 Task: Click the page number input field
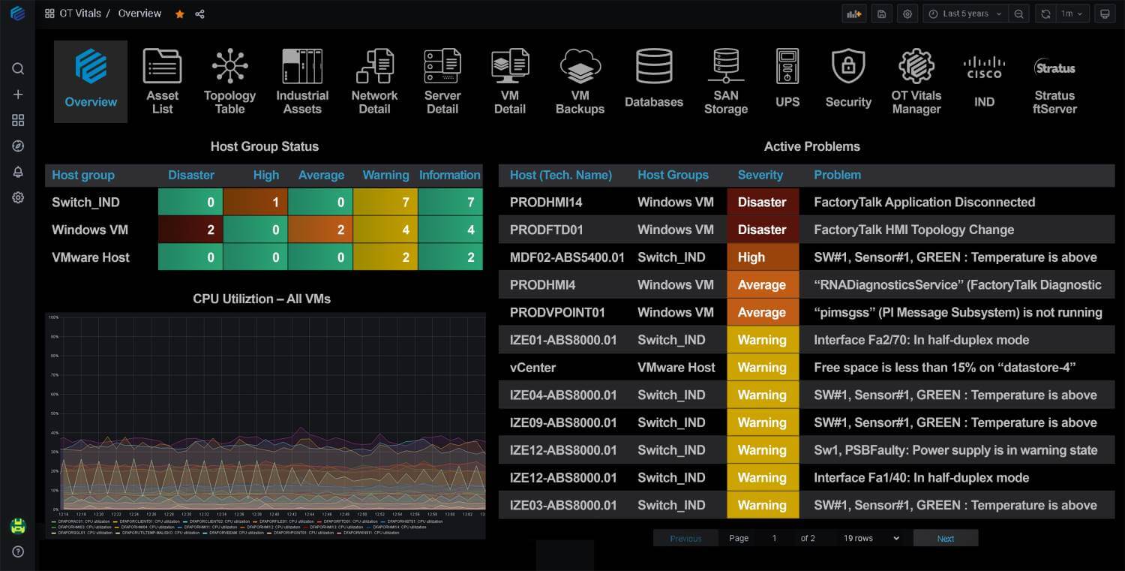775,538
